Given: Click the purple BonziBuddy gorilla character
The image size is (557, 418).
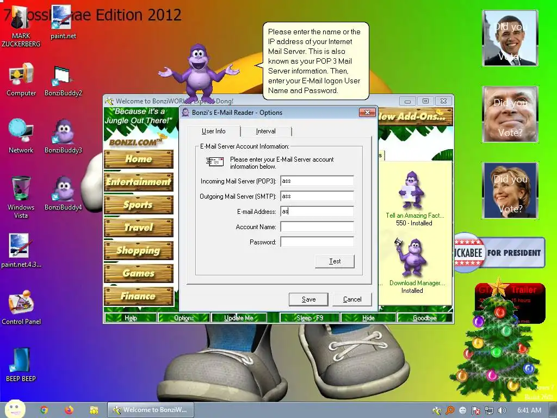Looking at the screenshot, I should [199, 72].
